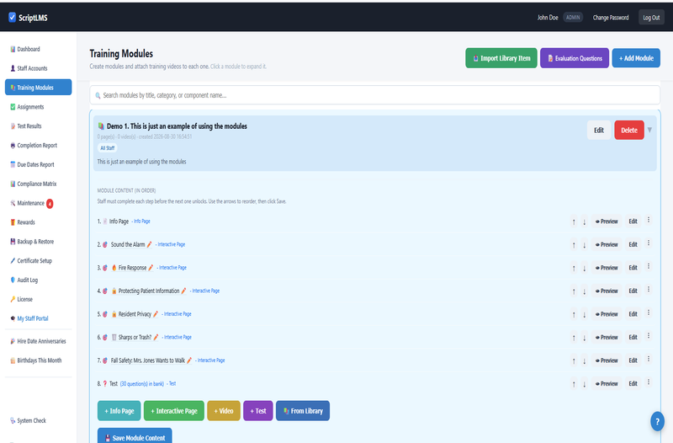Move Test item down with arrow

pyautogui.click(x=584, y=384)
